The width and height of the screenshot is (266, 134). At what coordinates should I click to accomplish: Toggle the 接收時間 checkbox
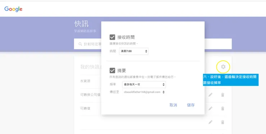click(112, 37)
